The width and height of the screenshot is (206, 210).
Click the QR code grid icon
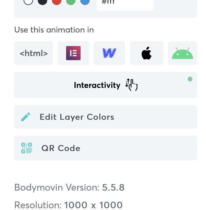(x=27, y=148)
